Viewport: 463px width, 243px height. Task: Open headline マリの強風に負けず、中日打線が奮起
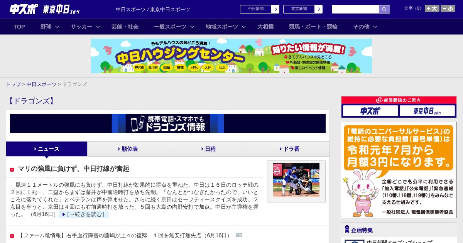click(x=73, y=169)
